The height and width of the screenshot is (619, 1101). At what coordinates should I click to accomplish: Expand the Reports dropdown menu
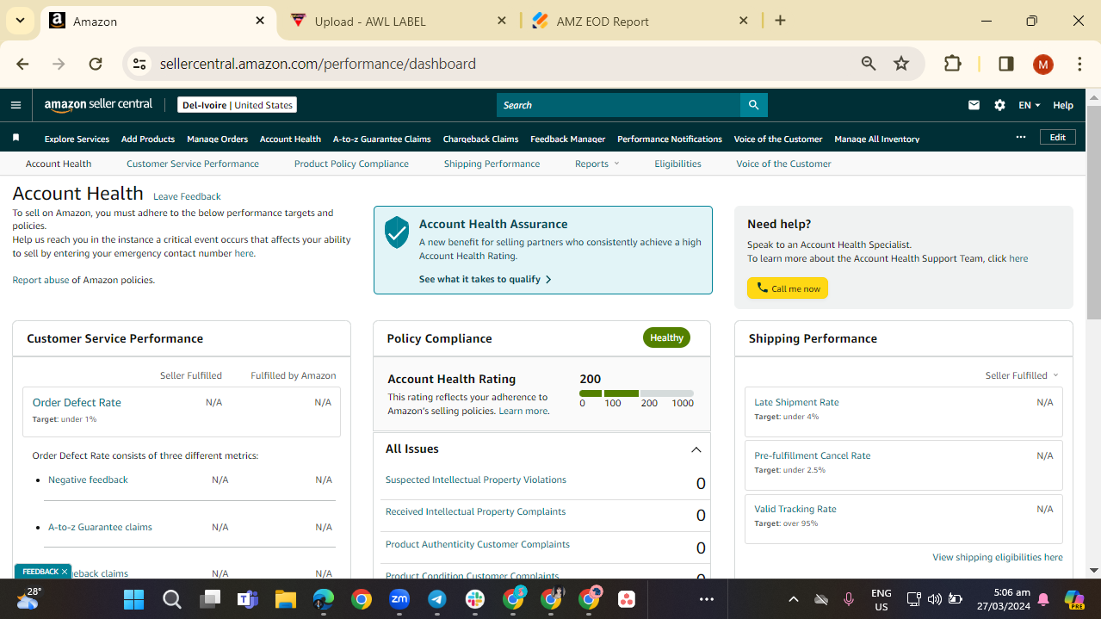(x=597, y=164)
